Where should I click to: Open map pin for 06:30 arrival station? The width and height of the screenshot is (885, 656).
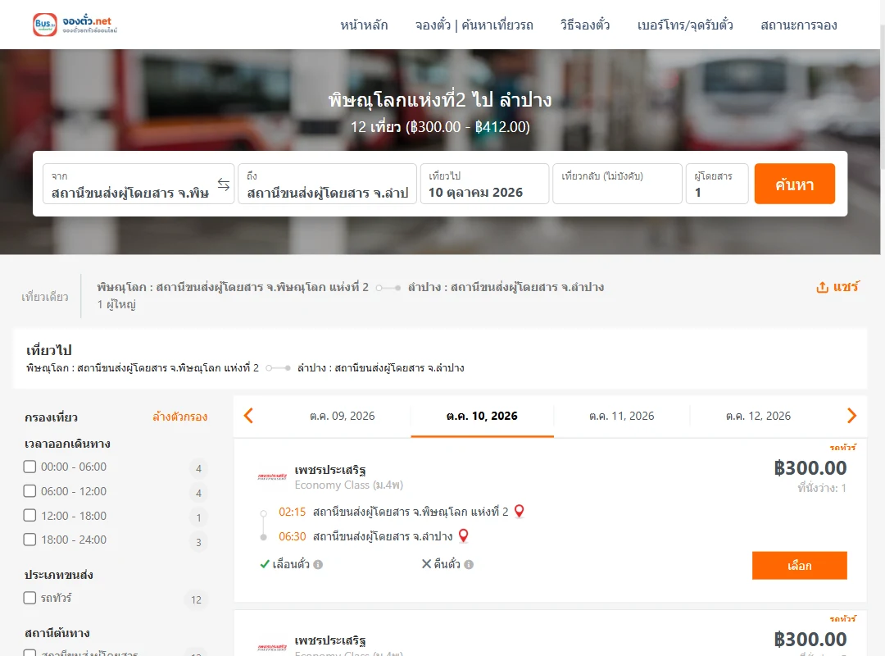[x=463, y=535]
